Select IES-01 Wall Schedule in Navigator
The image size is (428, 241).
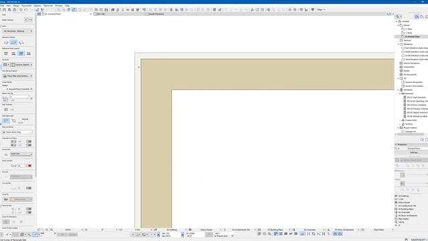click(x=416, y=98)
